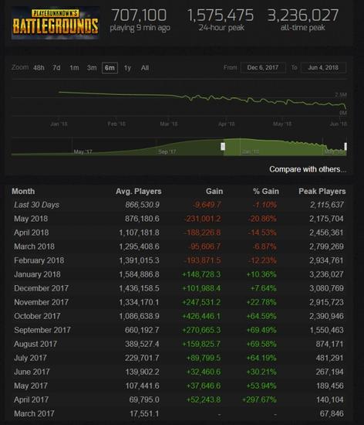Select the January 2018 row label
364x425 pixels.
(x=37, y=274)
